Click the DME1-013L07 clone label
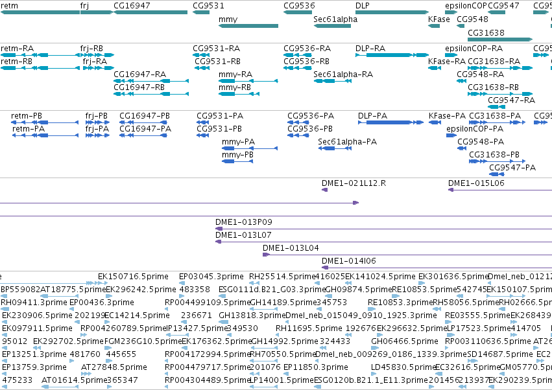This screenshot has height=390, width=552. [243, 235]
